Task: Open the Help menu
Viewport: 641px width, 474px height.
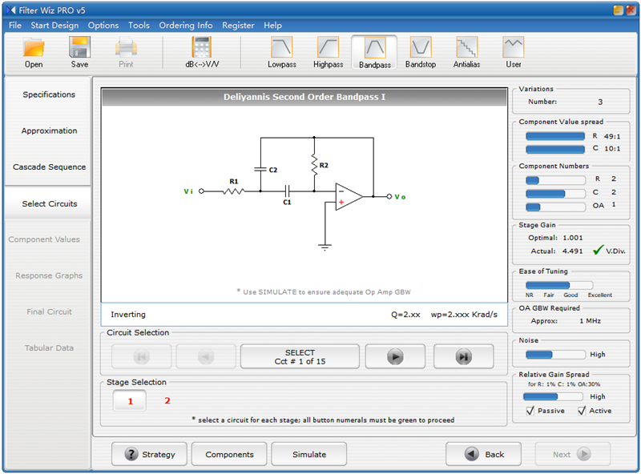Action: click(x=272, y=26)
